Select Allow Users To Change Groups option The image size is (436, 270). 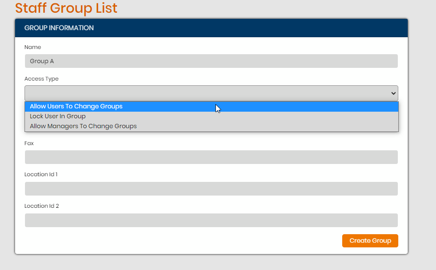point(211,106)
